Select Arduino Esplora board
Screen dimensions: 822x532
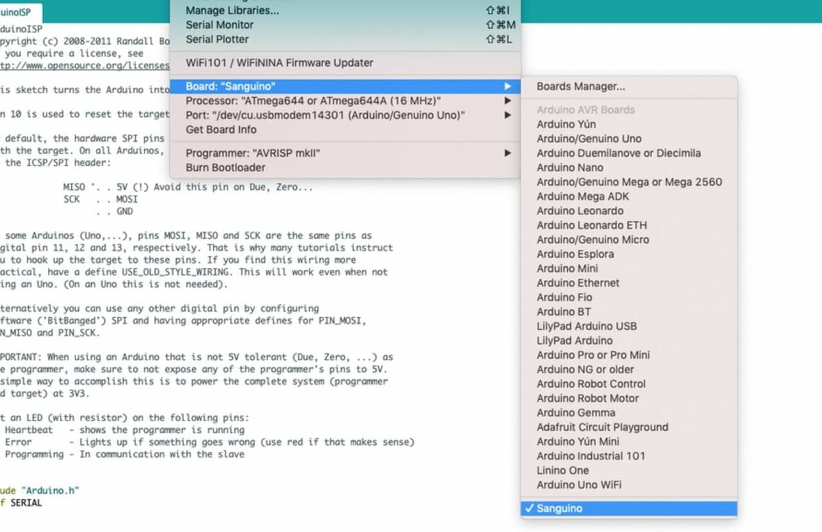point(629,253)
